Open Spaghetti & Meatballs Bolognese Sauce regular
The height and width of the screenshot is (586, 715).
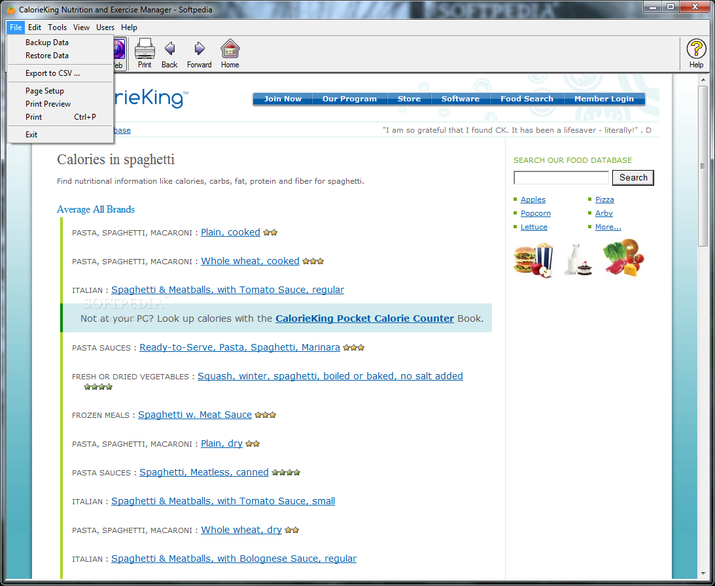234,559
